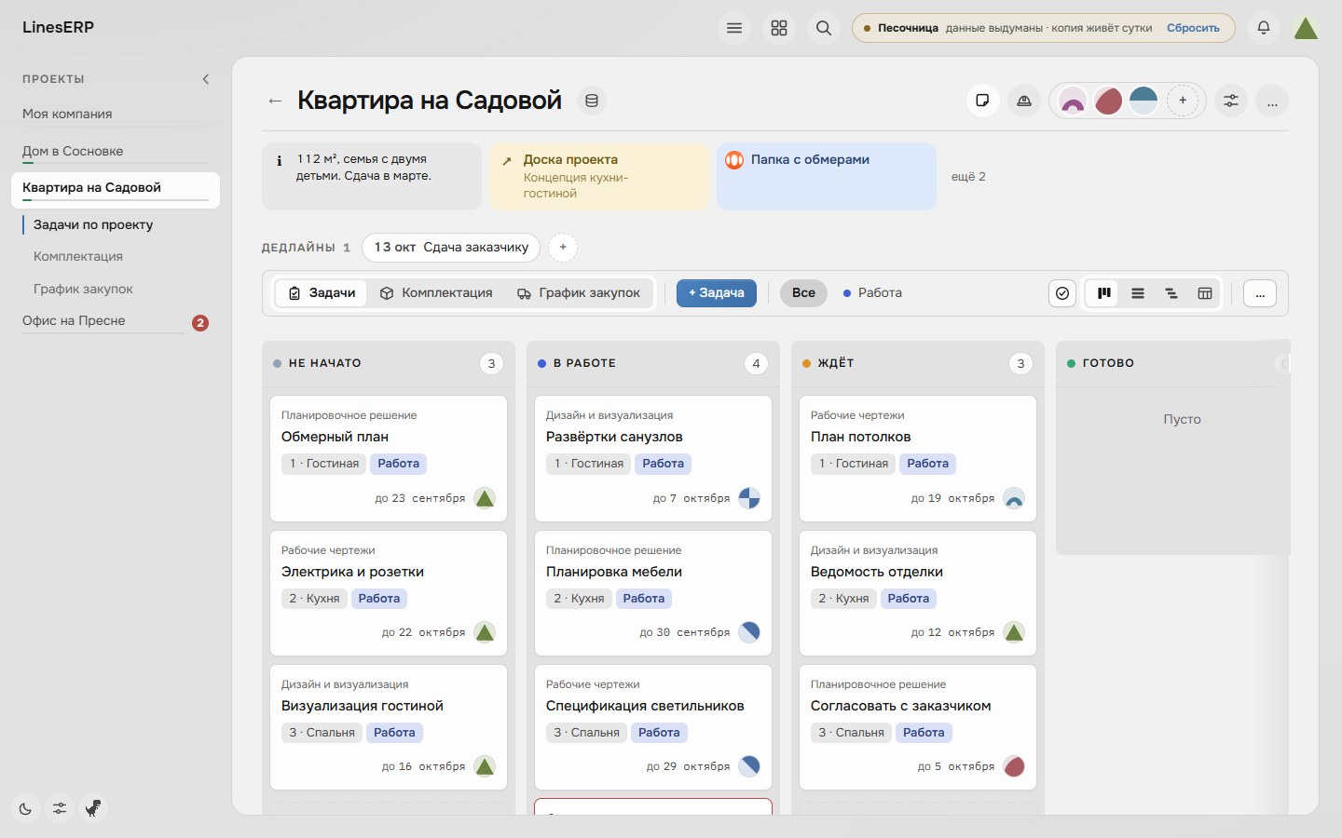Open Офис на Пресне project in the sidebar
The height and width of the screenshot is (838, 1342).
point(74,321)
